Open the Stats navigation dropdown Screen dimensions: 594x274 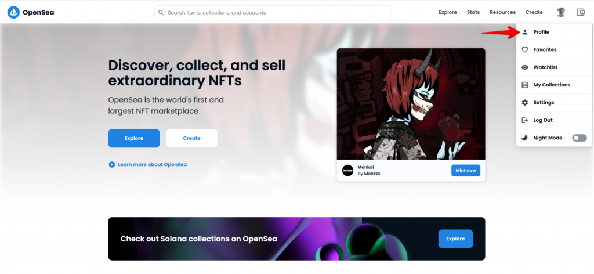(473, 13)
